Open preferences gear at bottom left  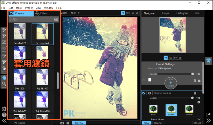coord(4,109)
